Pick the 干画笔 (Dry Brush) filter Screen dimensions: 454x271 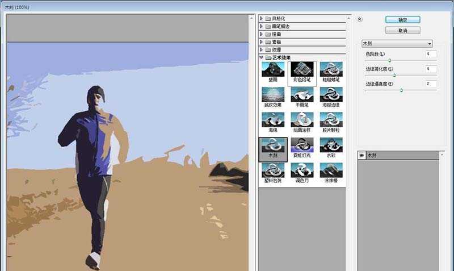pyautogui.click(x=301, y=95)
